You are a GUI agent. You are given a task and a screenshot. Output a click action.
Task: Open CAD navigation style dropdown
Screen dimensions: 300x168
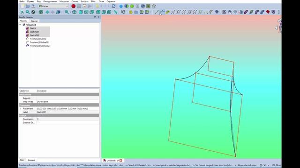264,165
